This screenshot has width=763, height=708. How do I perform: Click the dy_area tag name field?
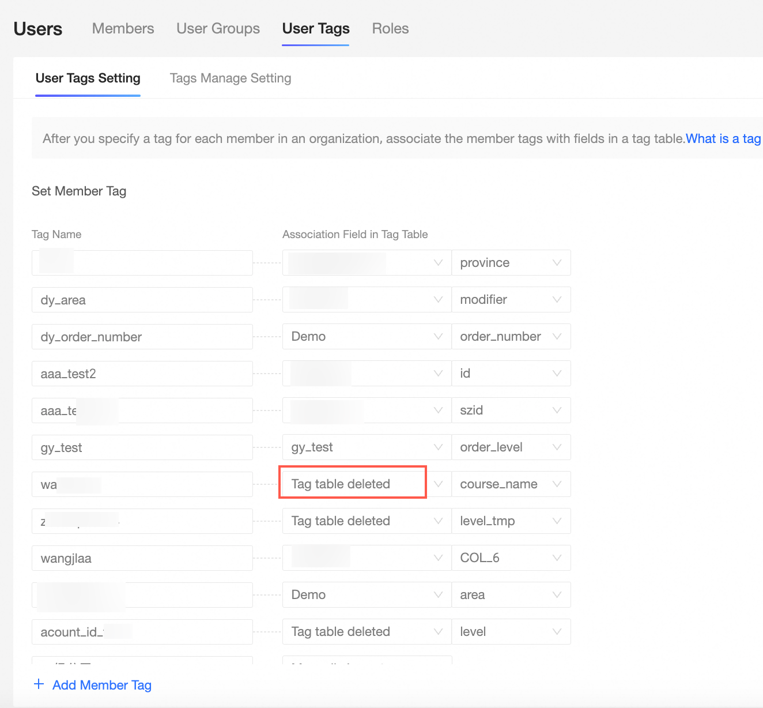pos(142,300)
